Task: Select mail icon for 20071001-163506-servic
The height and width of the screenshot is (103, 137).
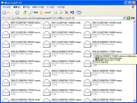Action: pos(6,35)
